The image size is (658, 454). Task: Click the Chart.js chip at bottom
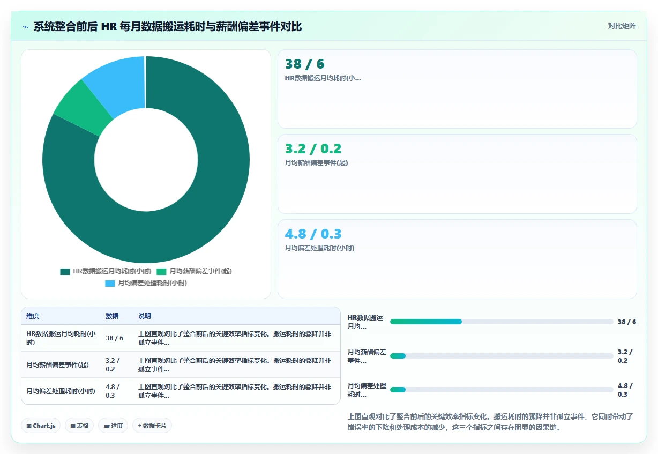(x=41, y=426)
